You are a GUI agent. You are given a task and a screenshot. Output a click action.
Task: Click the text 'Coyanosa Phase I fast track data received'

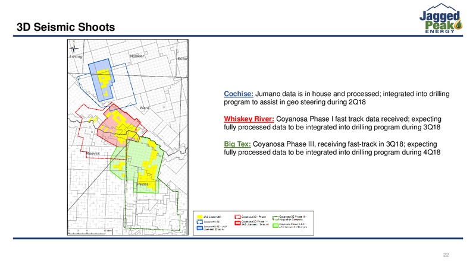(x=343, y=119)
